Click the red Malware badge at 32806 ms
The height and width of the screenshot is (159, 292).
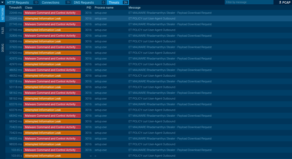click(x=52, y=36)
